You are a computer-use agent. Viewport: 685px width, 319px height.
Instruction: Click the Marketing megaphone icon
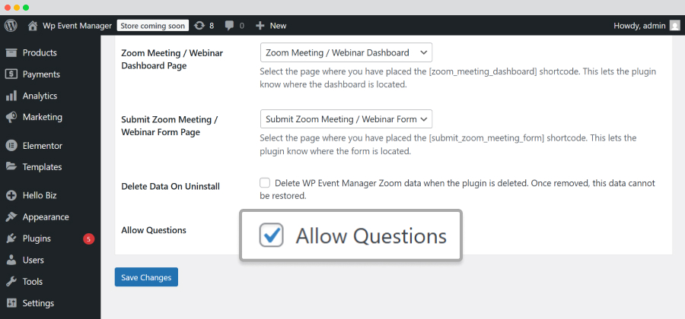click(x=11, y=117)
